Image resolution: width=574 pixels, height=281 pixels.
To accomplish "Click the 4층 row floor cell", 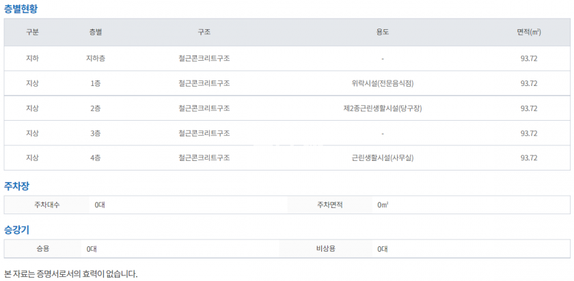I will (96, 158).
